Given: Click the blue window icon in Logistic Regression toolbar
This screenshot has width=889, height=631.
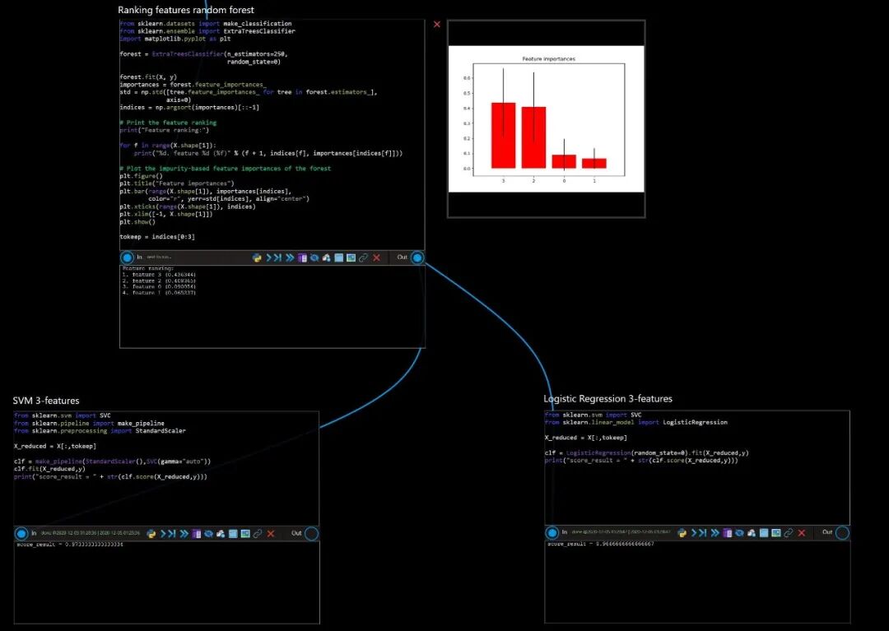Looking at the screenshot, I should (764, 533).
